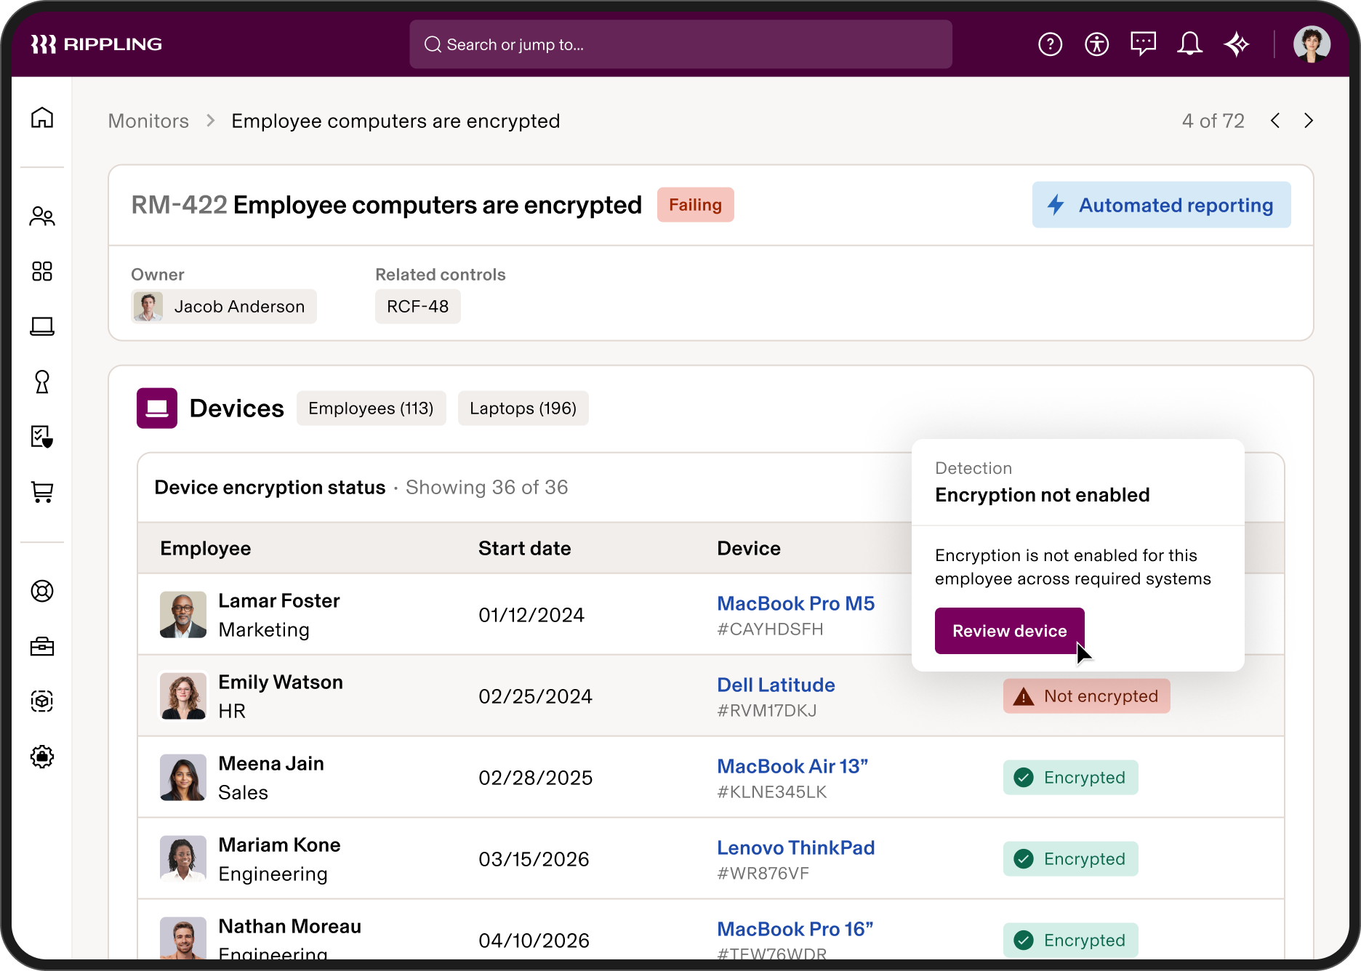Go back using the left chevron near '4 of 72'
Viewport: 1361px width, 971px height.
[x=1274, y=121]
